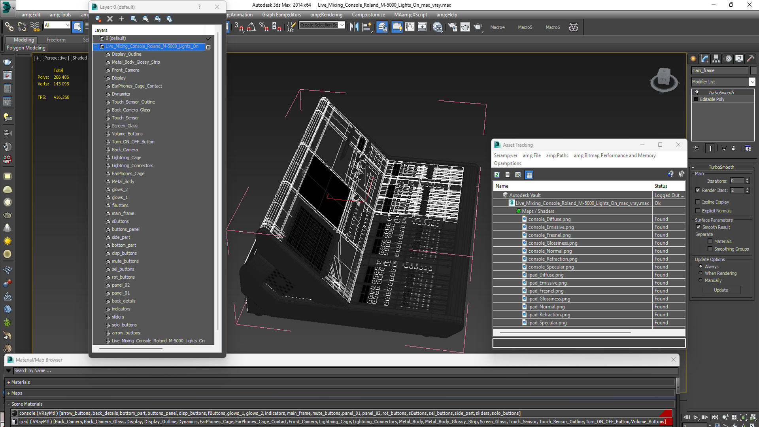Image resolution: width=759 pixels, height=427 pixels.
Task: Click the Mirror tool icon
Action: [354, 27]
